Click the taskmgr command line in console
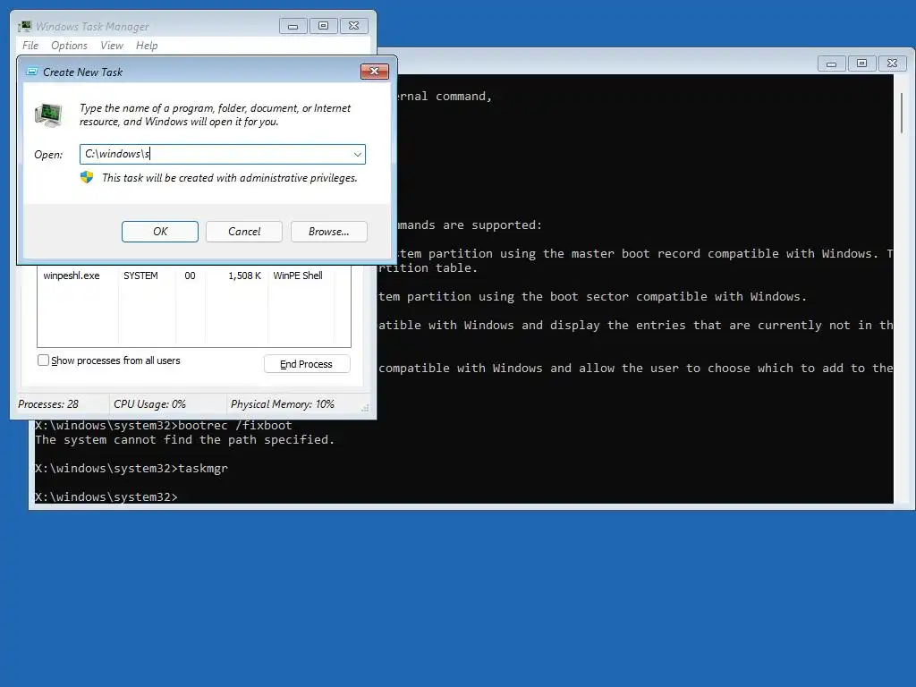The height and width of the screenshot is (687, 916). tap(131, 468)
